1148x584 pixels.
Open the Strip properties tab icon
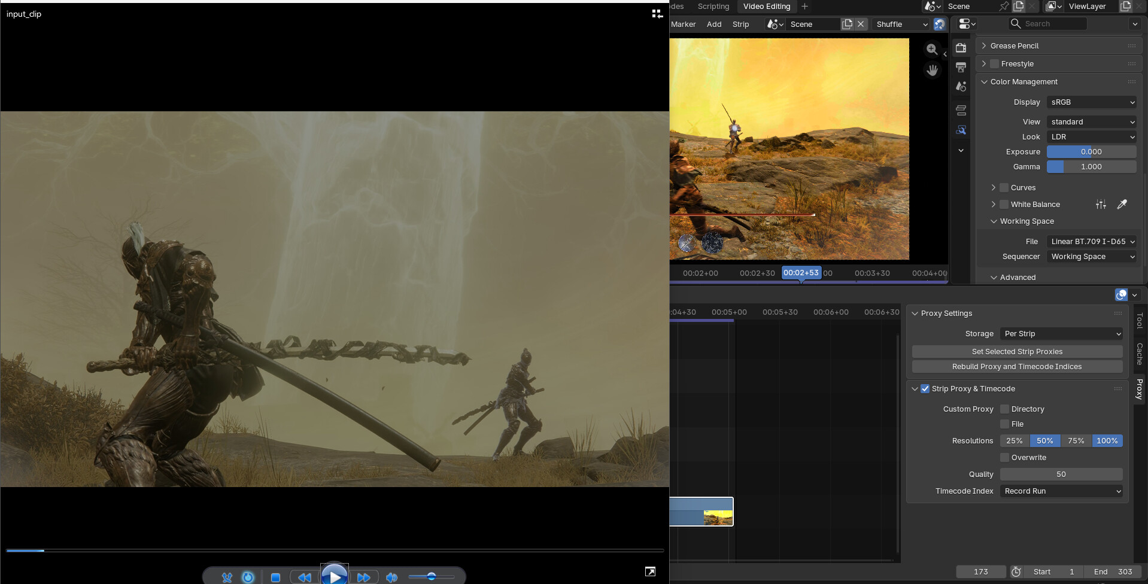[961, 110]
